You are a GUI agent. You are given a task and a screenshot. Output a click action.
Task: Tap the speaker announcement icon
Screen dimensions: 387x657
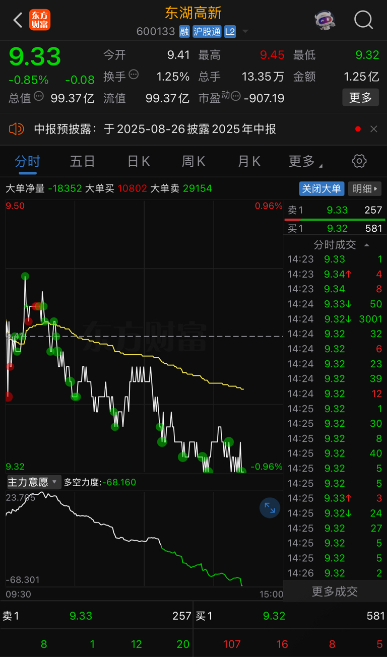click(17, 129)
